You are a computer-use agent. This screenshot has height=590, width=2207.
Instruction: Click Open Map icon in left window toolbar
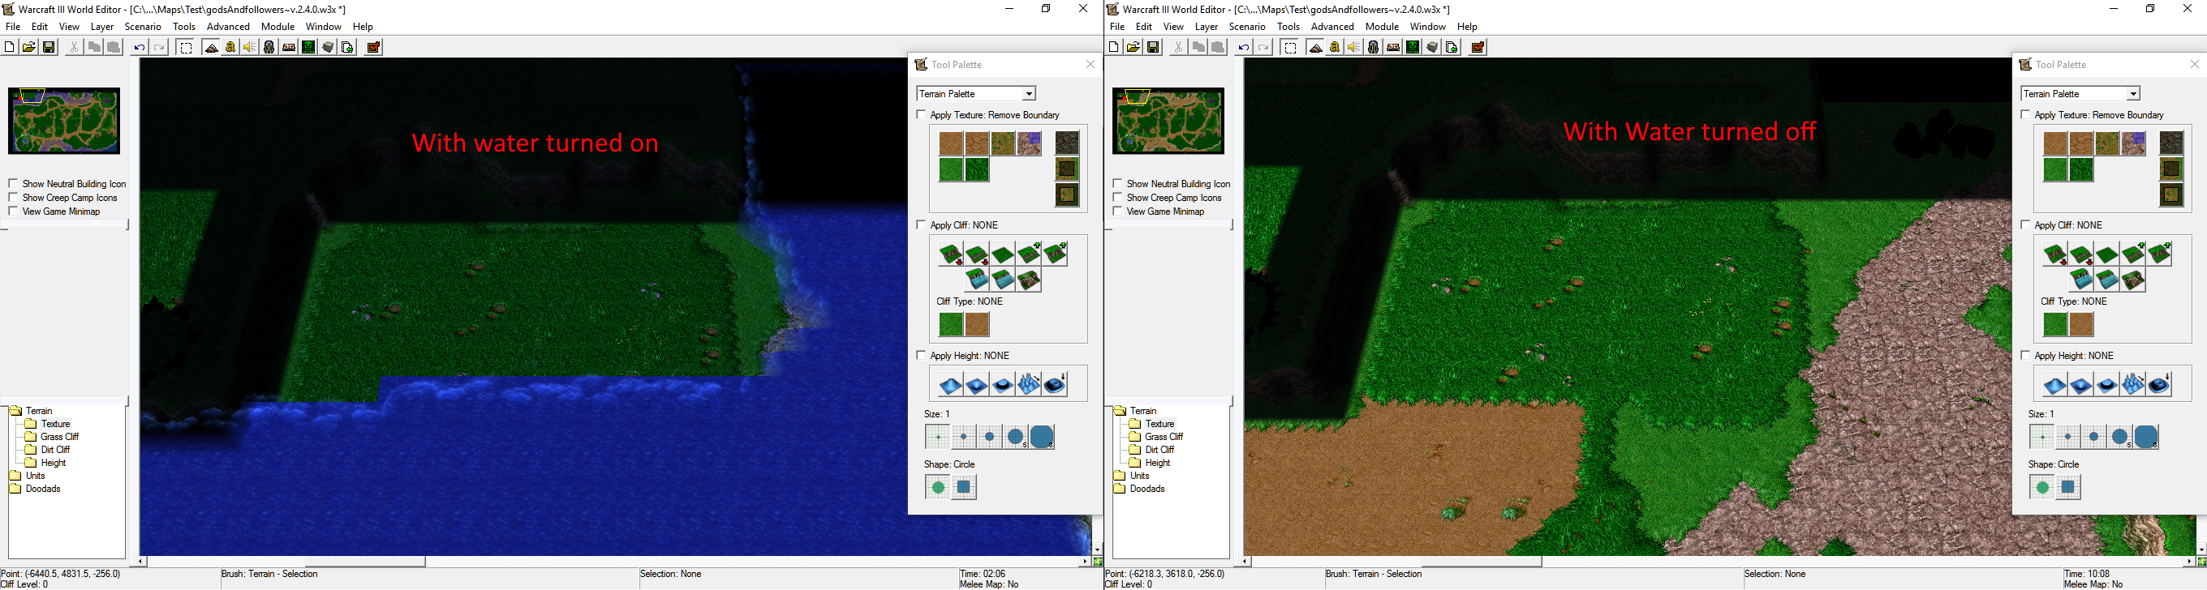pyautogui.click(x=29, y=47)
